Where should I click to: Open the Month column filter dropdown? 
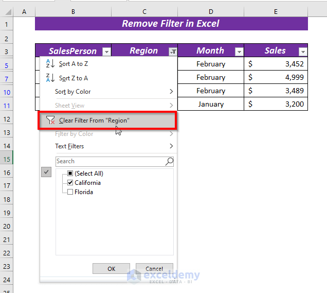tap(239, 51)
